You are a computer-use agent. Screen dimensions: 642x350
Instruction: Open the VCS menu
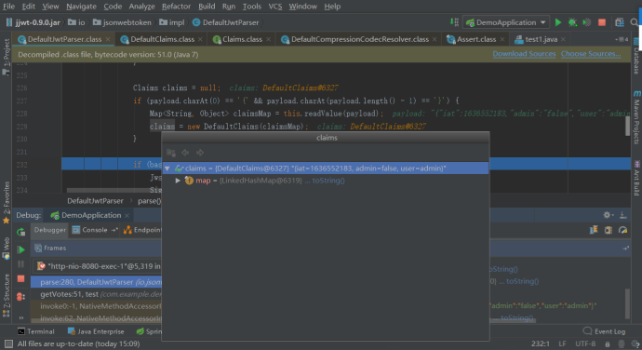point(275,7)
